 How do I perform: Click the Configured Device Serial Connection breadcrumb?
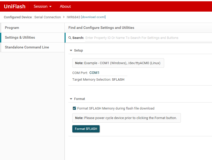[x=32, y=17]
